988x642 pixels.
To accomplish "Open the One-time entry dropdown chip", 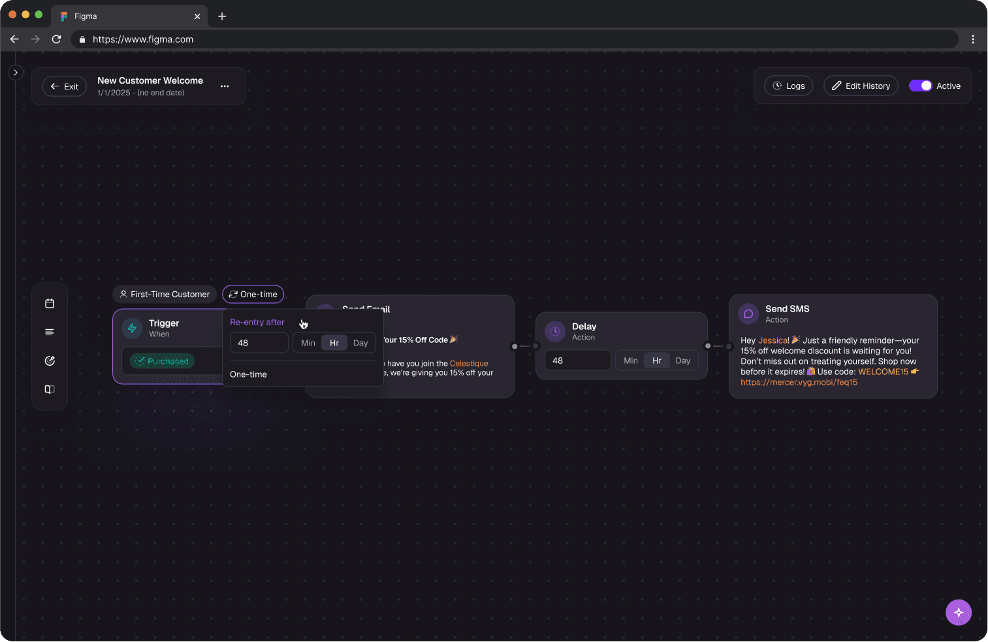I will coord(253,294).
